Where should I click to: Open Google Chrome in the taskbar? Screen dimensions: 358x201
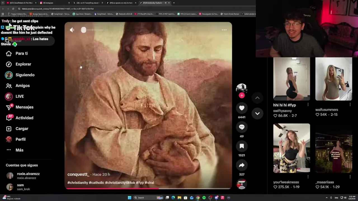tap(198, 198)
